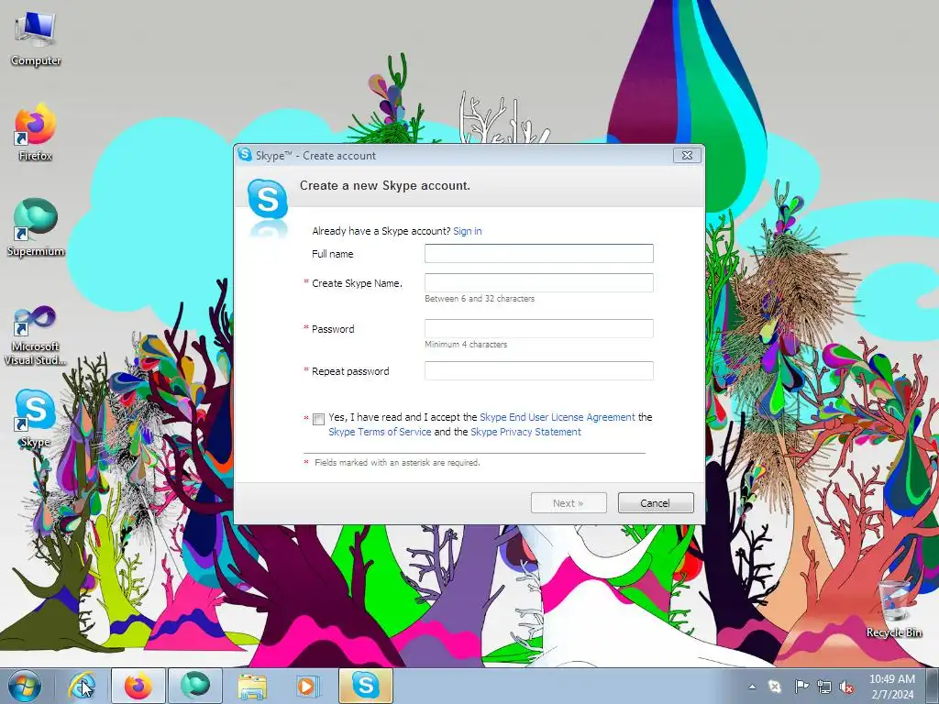
Task: Open the Skype Privacy Statement link
Action: (525, 432)
